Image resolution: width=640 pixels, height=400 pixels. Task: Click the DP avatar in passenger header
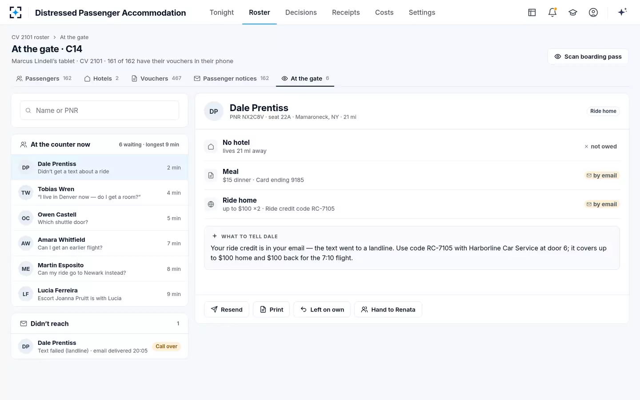coord(214,112)
